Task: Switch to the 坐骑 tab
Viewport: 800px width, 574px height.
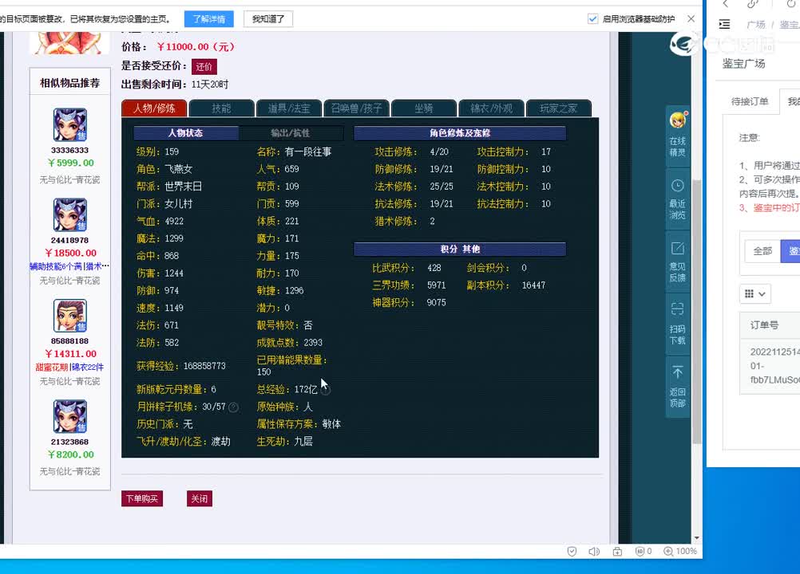Action: coord(423,108)
